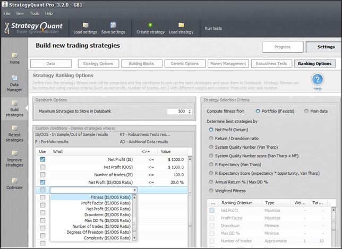
Task: Select the Ranking Options tab
Action: click(x=315, y=64)
